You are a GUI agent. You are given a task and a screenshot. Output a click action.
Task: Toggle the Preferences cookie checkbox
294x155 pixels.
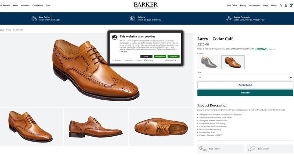124,60
